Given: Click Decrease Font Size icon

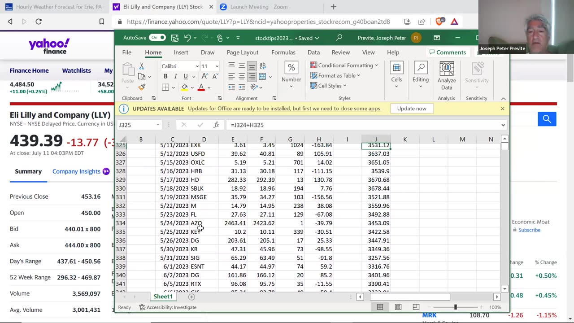Looking at the screenshot, I should click(215, 77).
